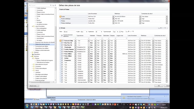Select Accidents de toiture in the tree
This screenshot has height=109, width=194.
[42, 24]
